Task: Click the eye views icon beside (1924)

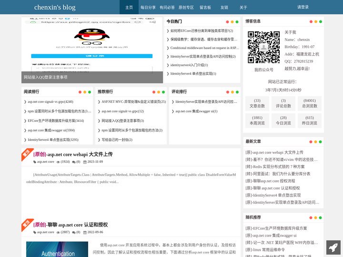Action: [x=58, y=162]
